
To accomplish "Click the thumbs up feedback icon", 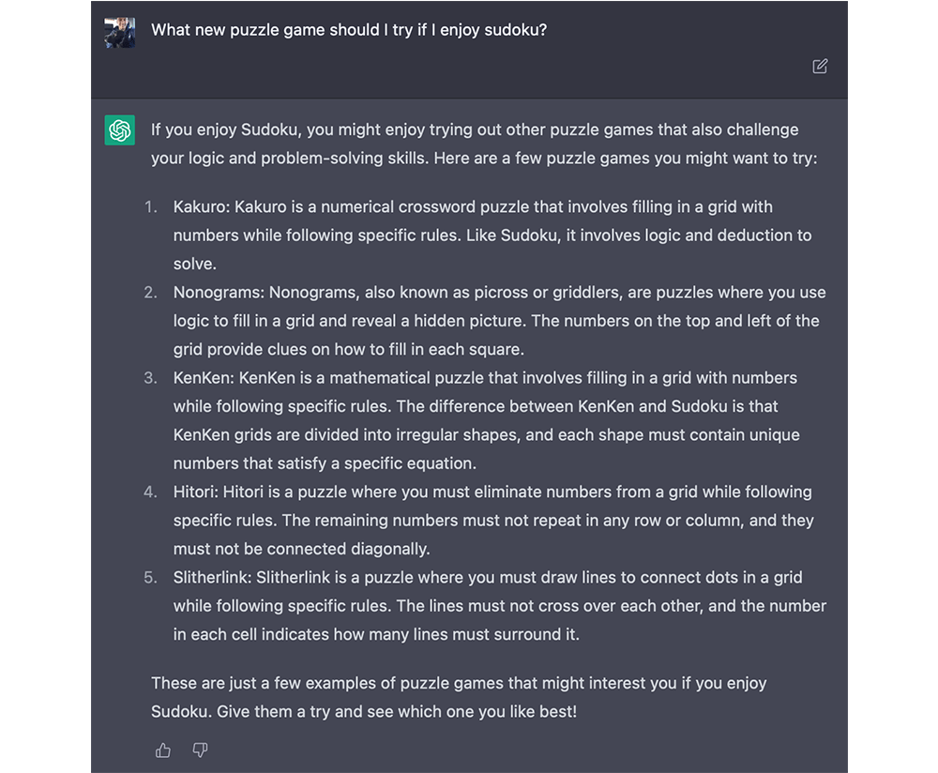I will pyautogui.click(x=163, y=750).
